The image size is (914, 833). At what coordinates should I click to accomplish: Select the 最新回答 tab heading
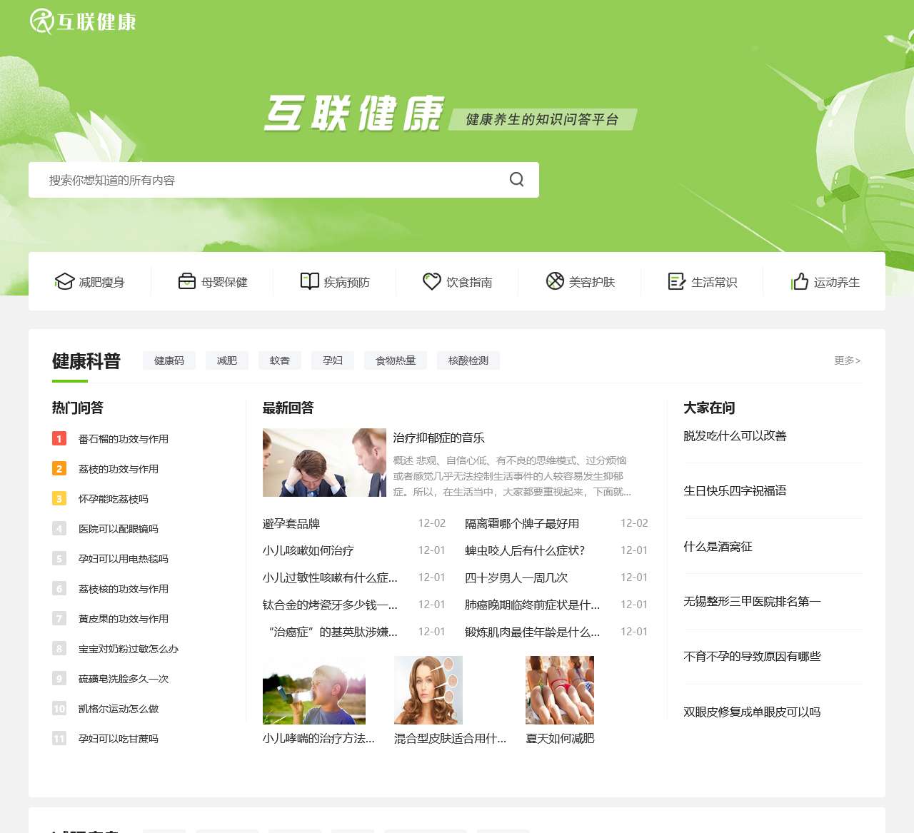(x=290, y=408)
